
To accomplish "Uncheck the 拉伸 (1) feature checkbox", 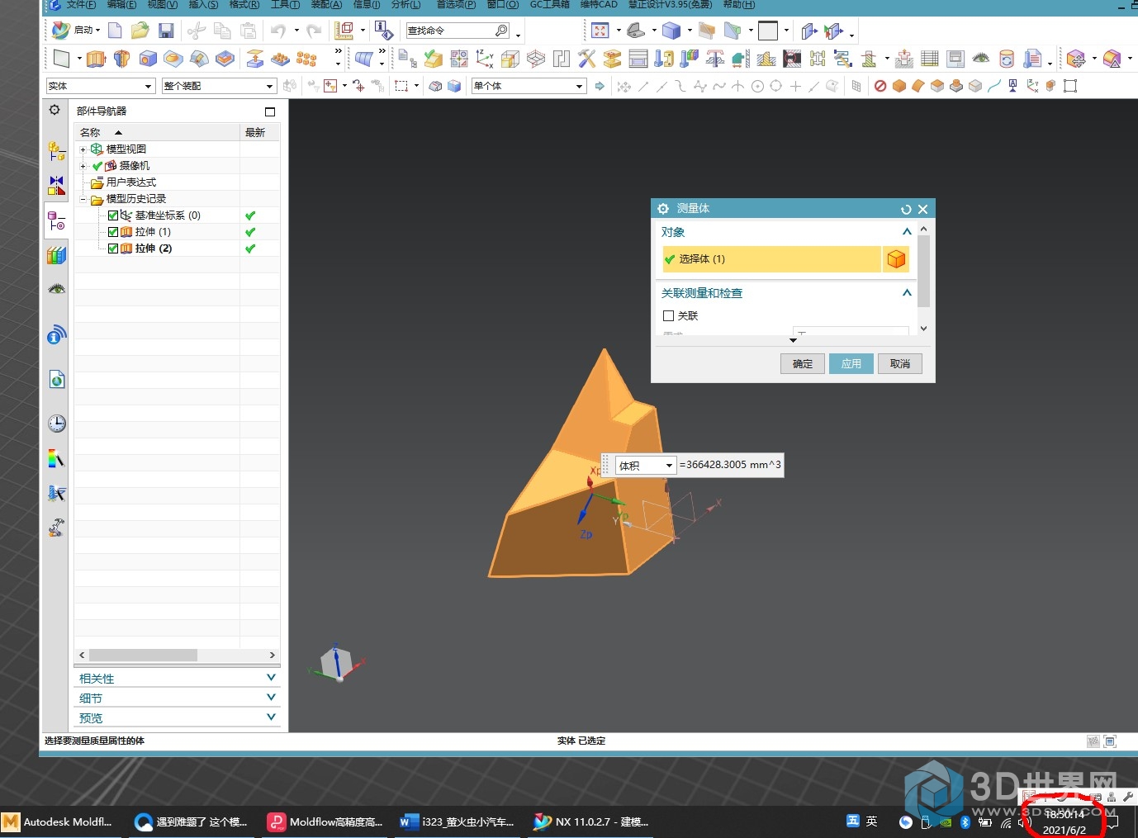I will click(x=113, y=232).
